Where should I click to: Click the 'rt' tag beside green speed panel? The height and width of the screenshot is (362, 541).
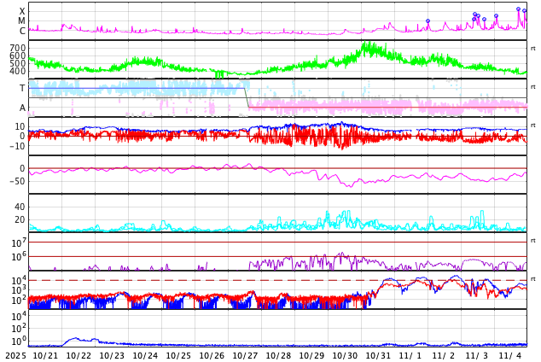click(533, 49)
